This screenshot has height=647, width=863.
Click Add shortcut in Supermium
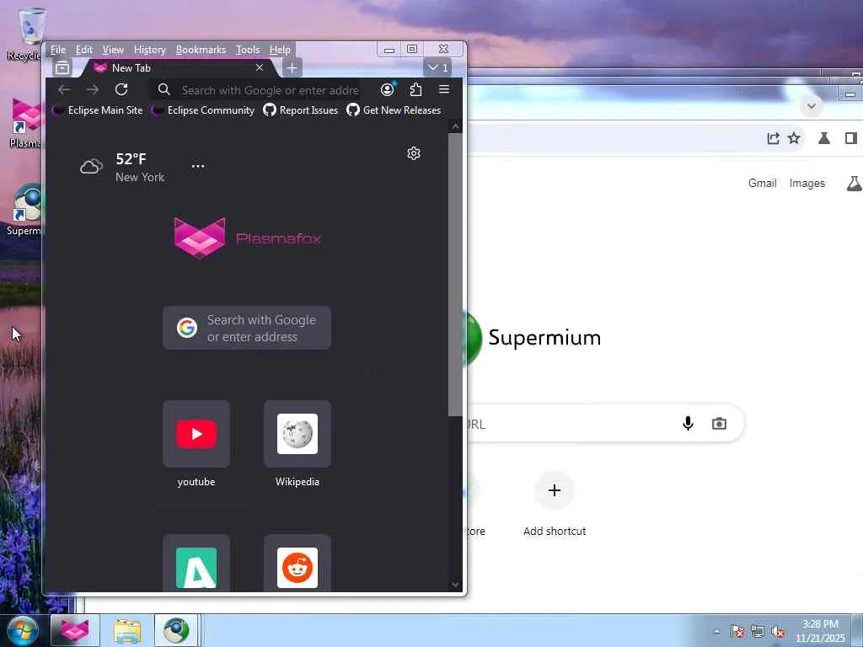point(555,504)
